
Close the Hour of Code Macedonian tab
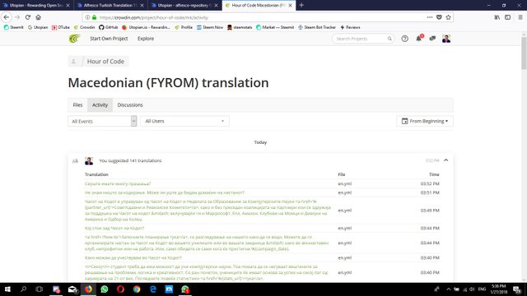point(290,6)
